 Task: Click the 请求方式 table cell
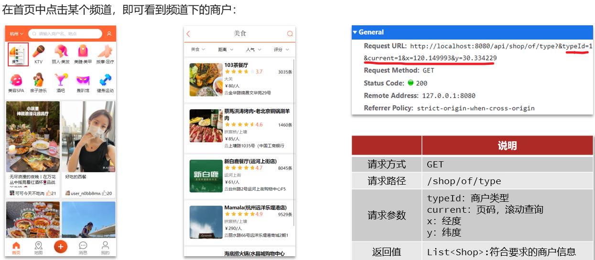[387, 165]
